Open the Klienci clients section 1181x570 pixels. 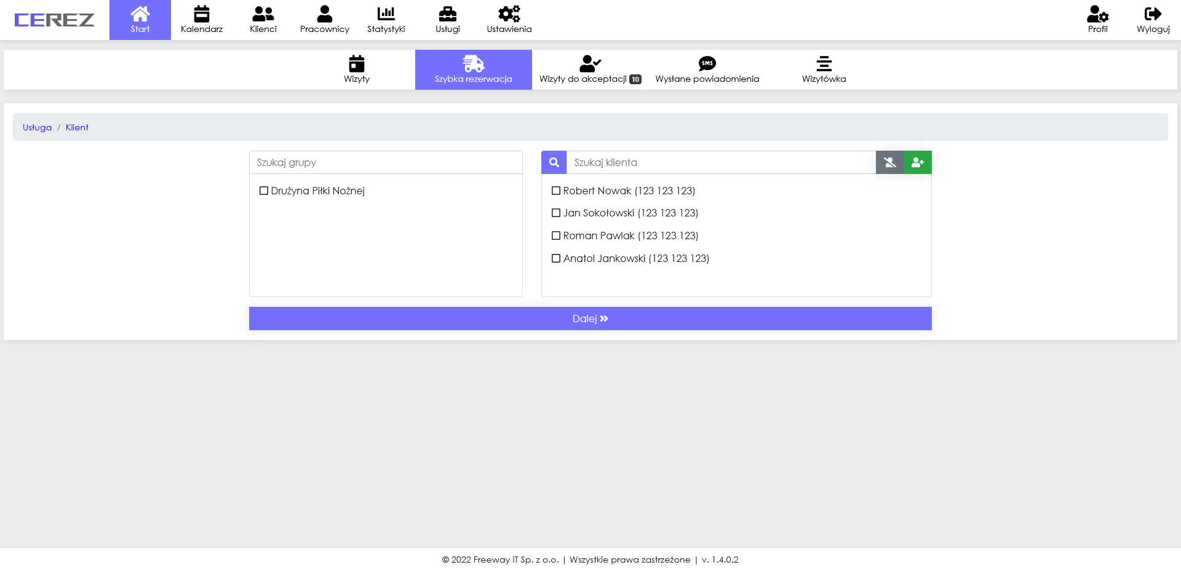[263, 14]
